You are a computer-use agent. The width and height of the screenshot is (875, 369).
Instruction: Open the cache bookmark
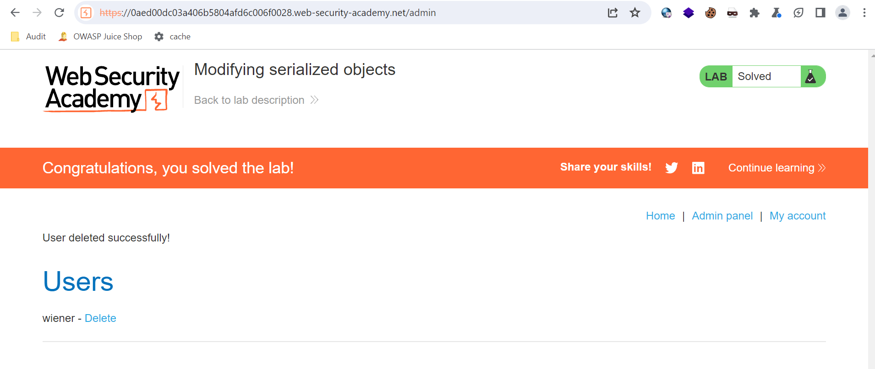click(x=172, y=37)
